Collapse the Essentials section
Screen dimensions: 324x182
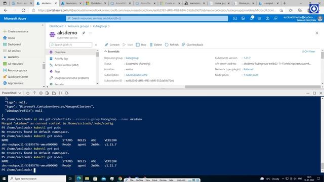pos(112,52)
